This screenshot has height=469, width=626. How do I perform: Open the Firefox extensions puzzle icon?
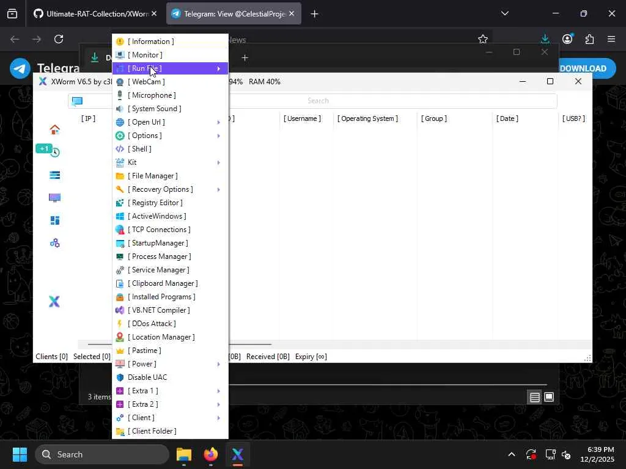point(590,39)
